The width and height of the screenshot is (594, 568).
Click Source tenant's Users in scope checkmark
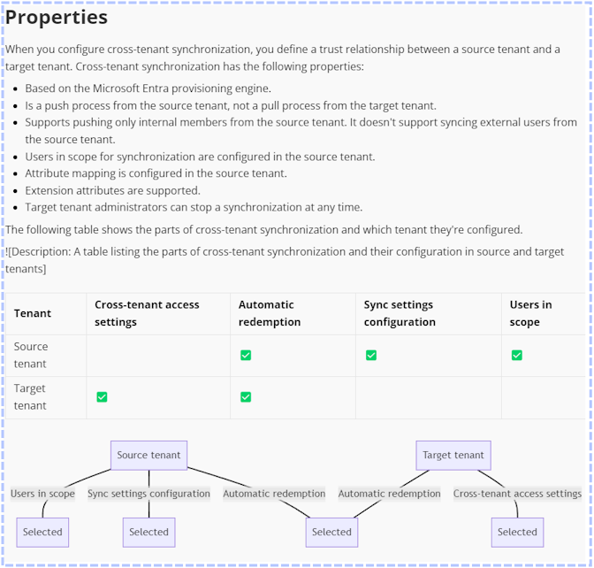[517, 355]
